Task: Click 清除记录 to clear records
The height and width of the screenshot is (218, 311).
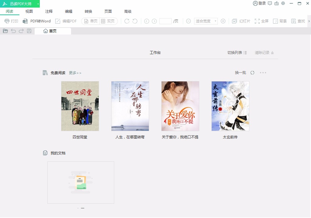Action: [x=262, y=52]
